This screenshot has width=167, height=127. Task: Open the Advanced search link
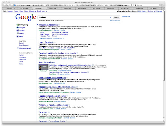[x=115, y=21]
